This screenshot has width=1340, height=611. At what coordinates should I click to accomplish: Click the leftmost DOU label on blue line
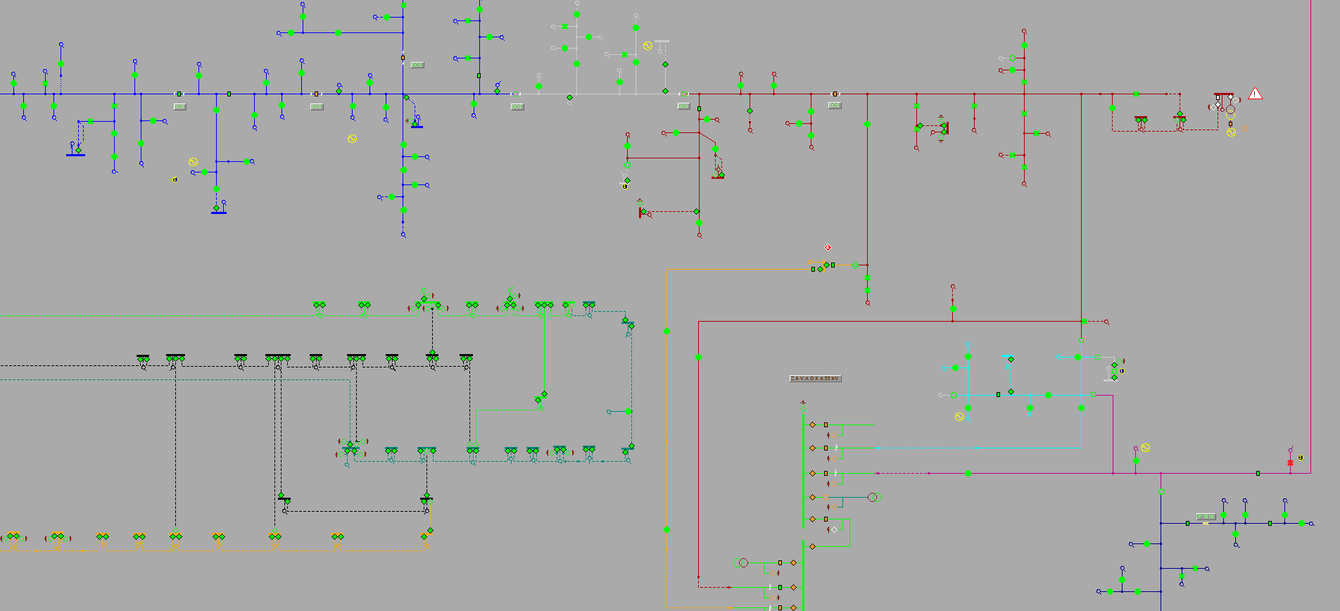tap(179, 107)
